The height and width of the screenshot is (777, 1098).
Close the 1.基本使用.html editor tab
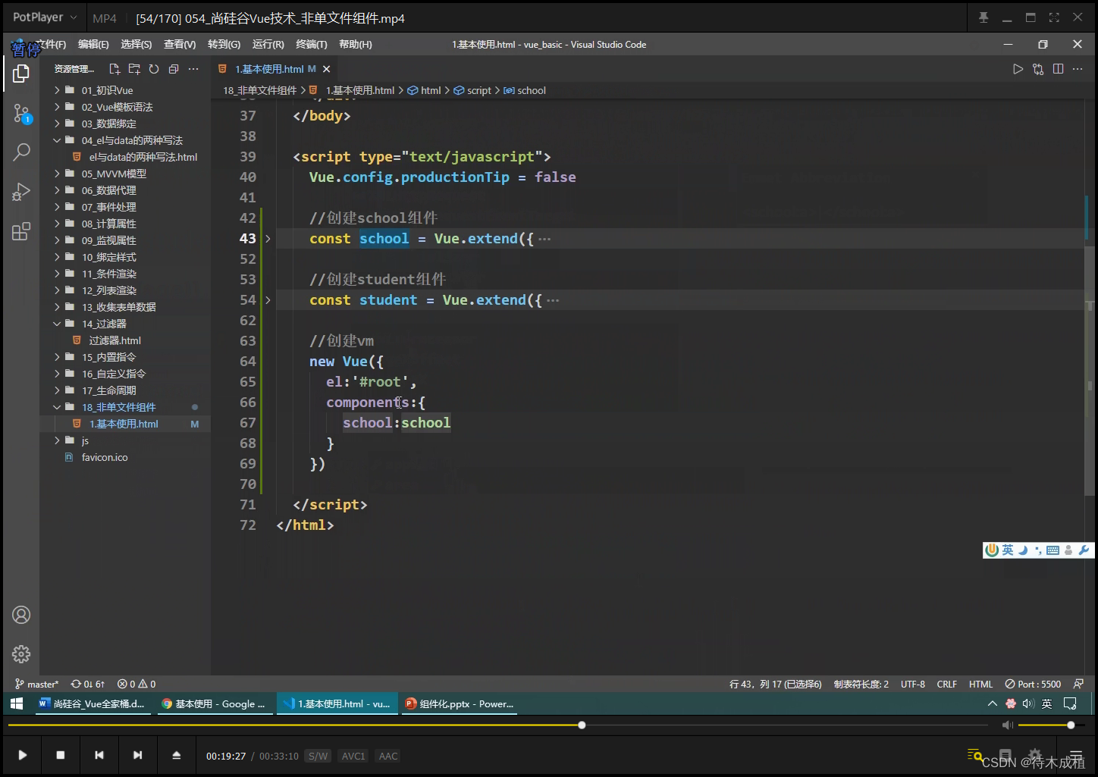point(327,69)
